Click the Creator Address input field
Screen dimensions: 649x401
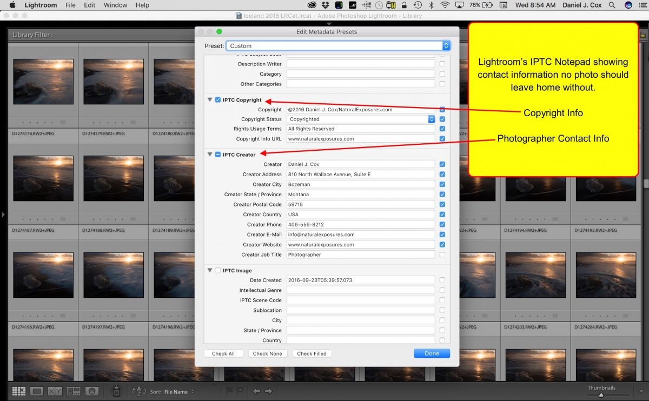point(361,174)
